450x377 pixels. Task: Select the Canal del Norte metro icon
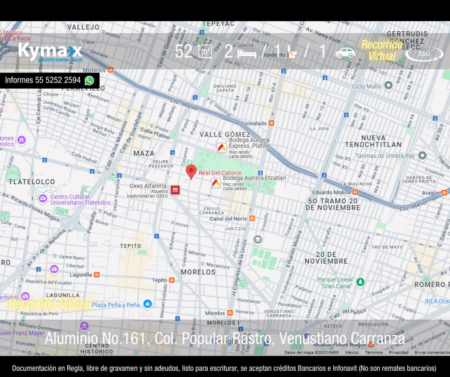click(252, 218)
